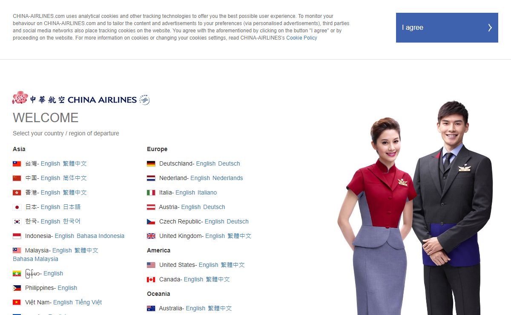The width and height of the screenshot is (511, 315).
Task: Click the I agree cookie button
Action: coord(447,28)
